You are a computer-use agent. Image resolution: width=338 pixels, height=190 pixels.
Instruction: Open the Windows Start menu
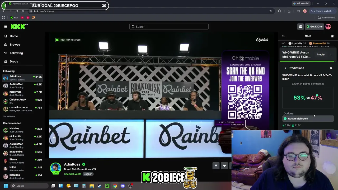6,186
